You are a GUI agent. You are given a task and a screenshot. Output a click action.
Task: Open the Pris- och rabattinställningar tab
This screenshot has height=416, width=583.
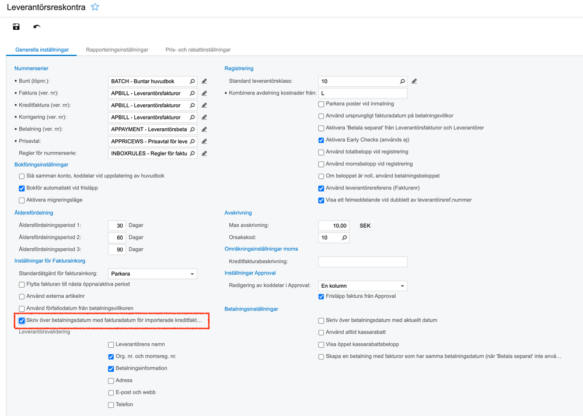[198, 50]
